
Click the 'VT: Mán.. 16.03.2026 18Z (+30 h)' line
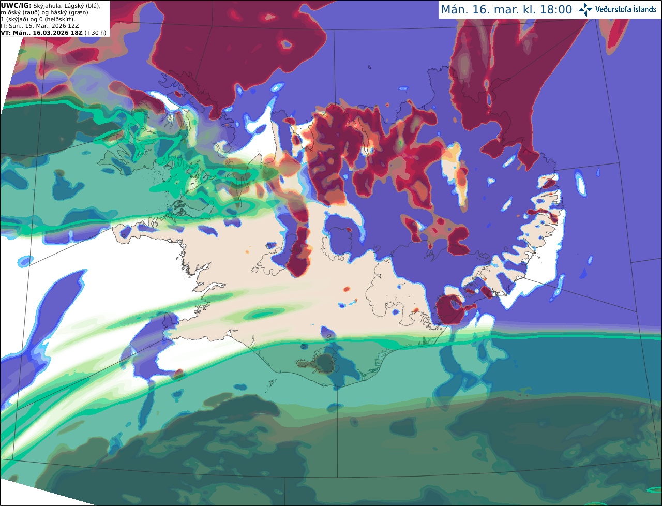53,33
